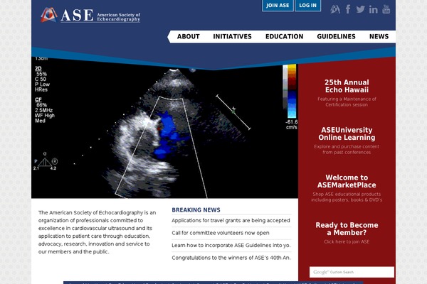Open Welcome to ASEMarketPlace link

pyautogui.click(x=347, y=181)
